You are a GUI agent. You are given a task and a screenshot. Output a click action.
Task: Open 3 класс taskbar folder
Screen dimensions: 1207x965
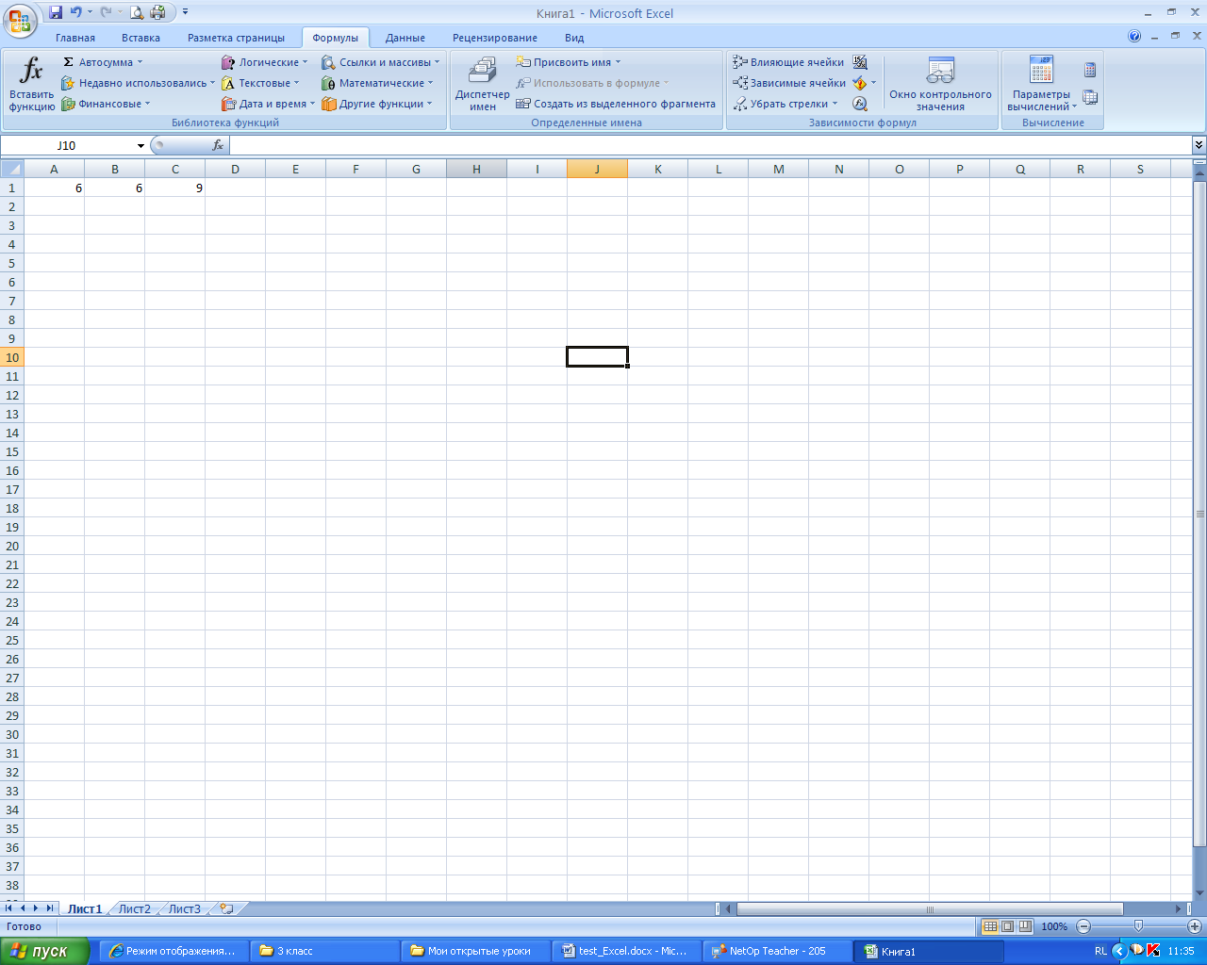point(323,951)
